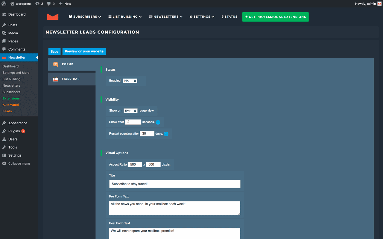
Task: Open the Leads submenu link
Action: tap(7, 111)
